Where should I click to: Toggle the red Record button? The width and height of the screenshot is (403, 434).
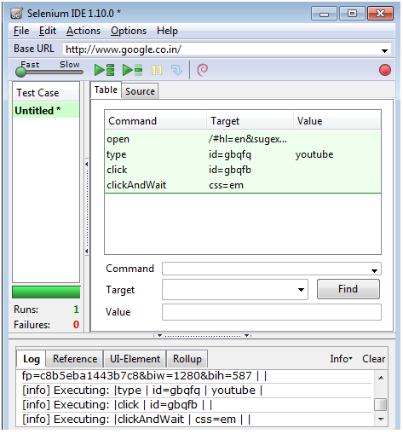pos(385,70)
